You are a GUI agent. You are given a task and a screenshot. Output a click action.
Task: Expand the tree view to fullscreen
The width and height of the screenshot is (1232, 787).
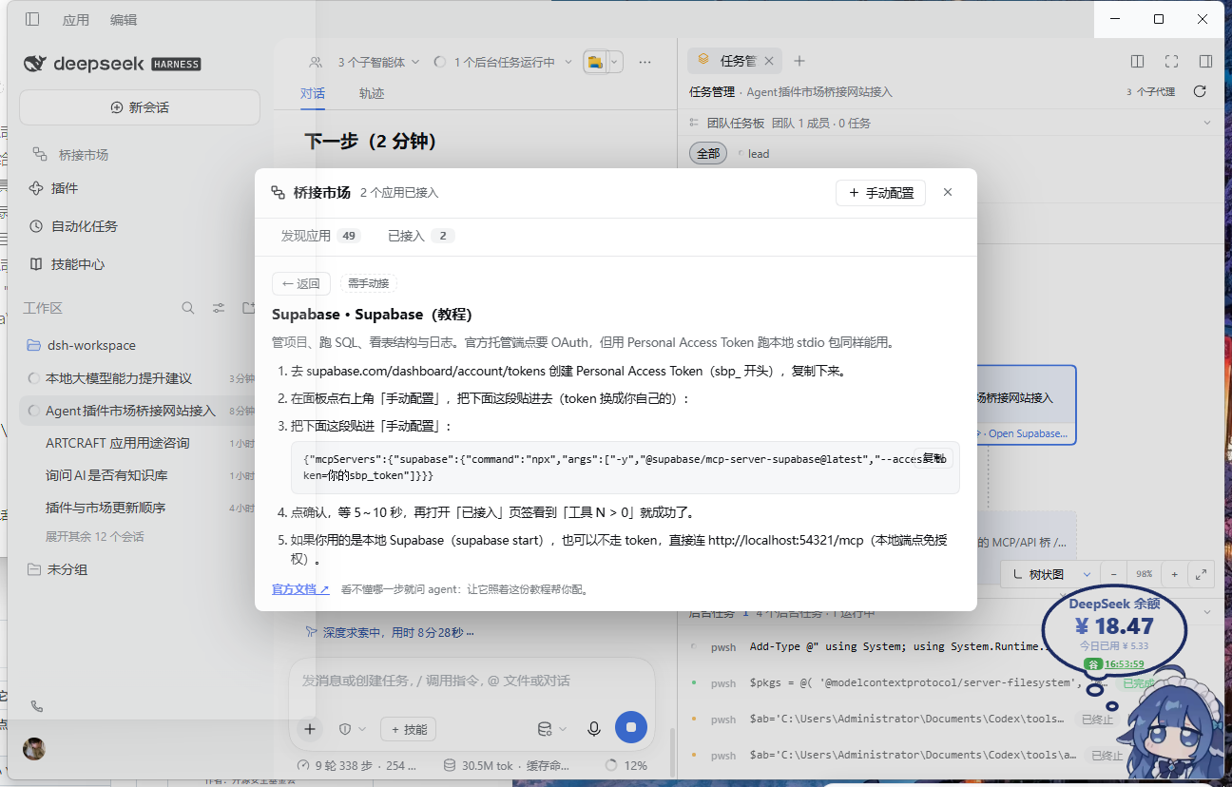(x=1202, y=574)
